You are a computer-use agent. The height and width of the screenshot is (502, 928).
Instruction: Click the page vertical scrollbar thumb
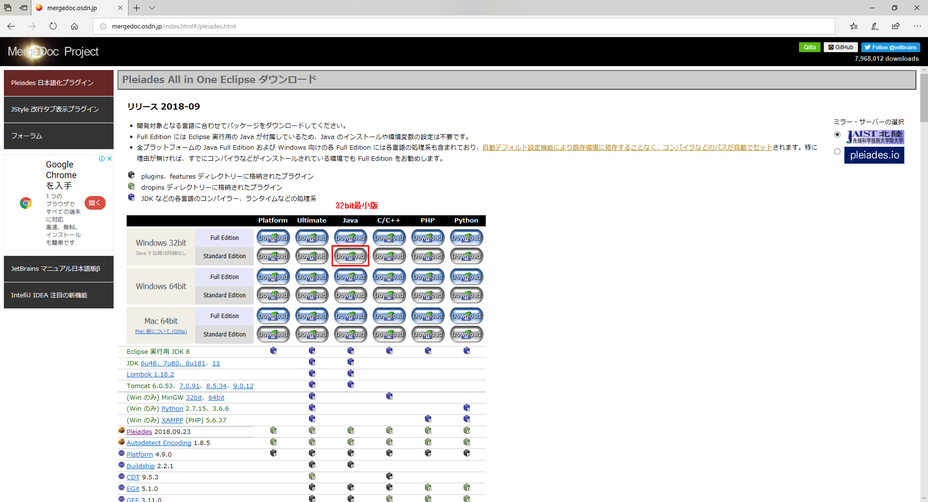click(x=924, y=98)
